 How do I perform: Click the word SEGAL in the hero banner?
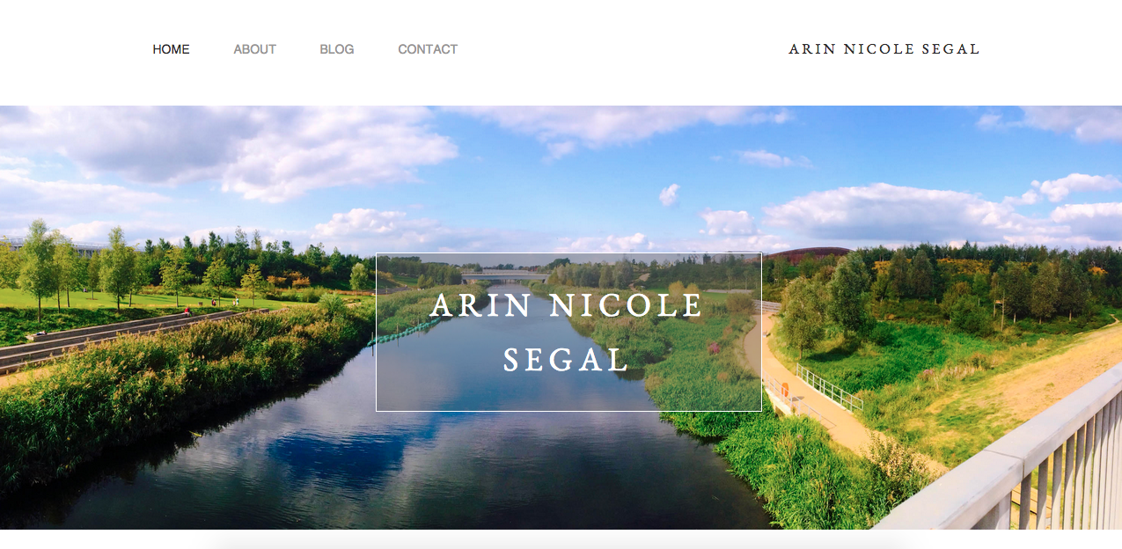click(566, 360)
